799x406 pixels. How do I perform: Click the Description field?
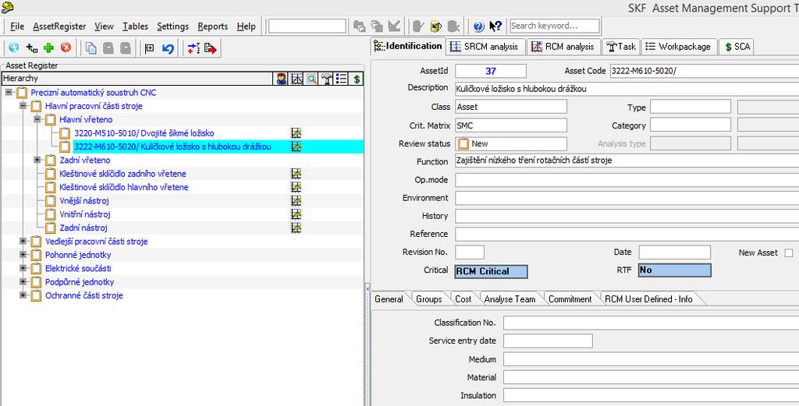pyautogui.click(x=627, y=89)
